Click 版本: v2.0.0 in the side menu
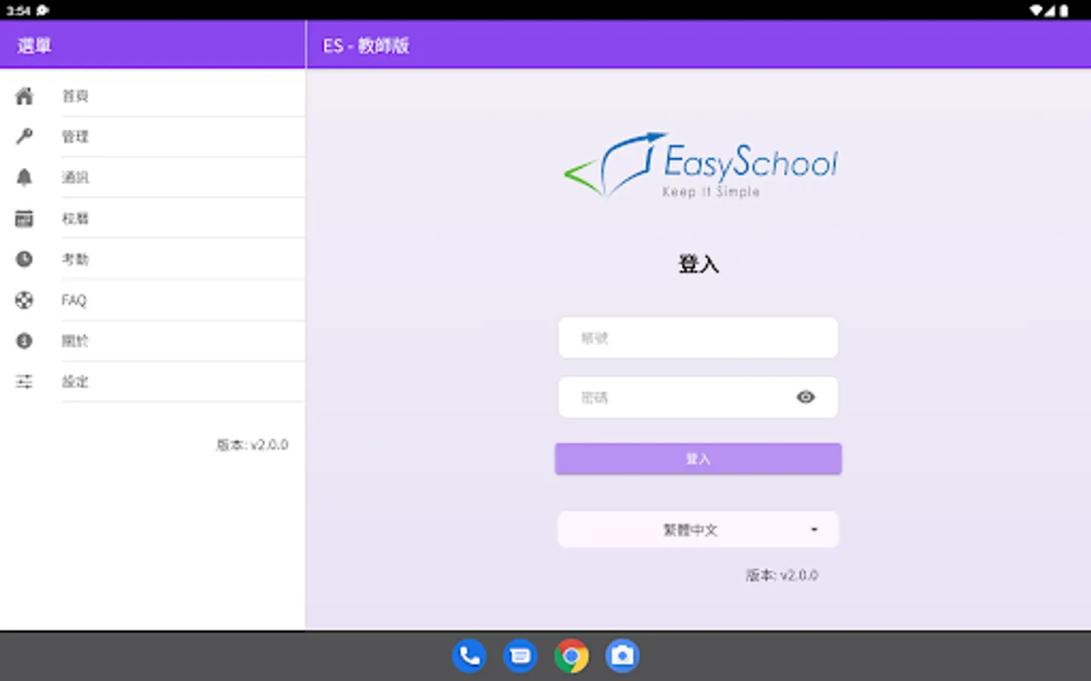 point(252,445)
